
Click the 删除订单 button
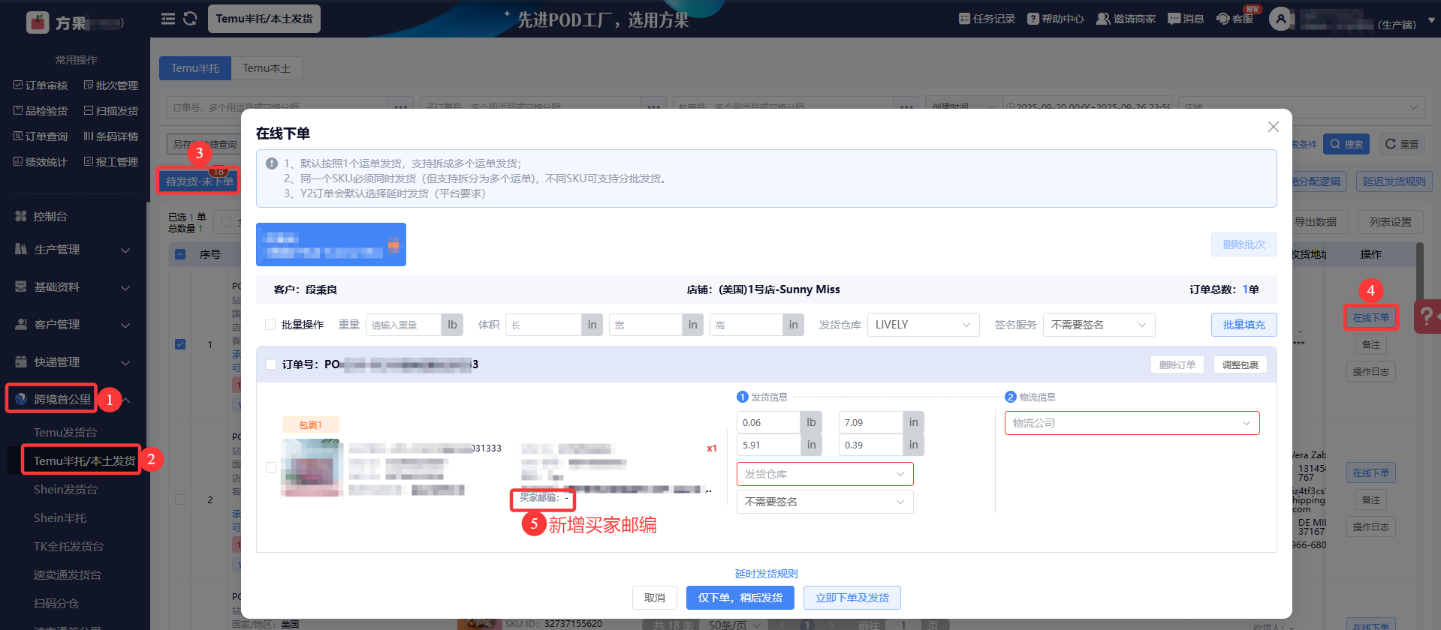click(x=1177, y=364)
